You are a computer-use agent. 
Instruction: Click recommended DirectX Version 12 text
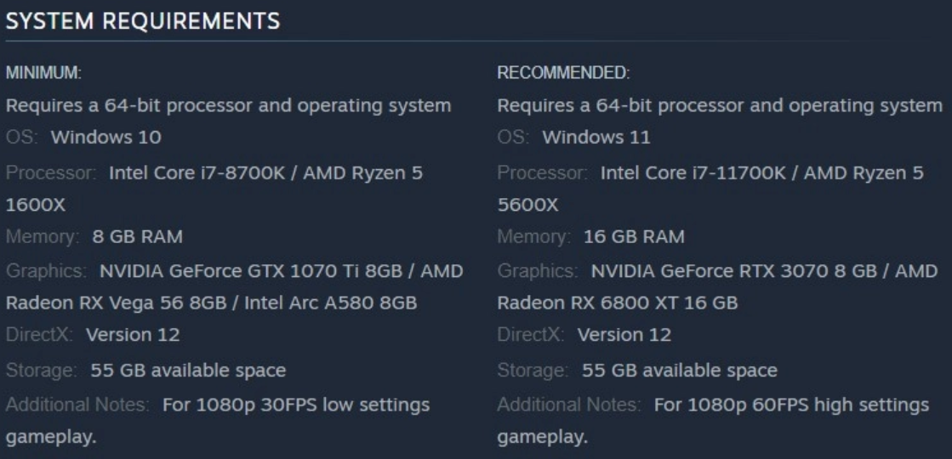click(x=624, y=335)
